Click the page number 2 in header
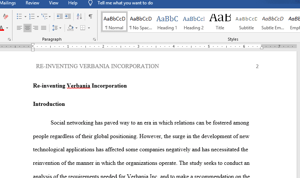Viewport: 300px width, 178px height. pos(257,66)
